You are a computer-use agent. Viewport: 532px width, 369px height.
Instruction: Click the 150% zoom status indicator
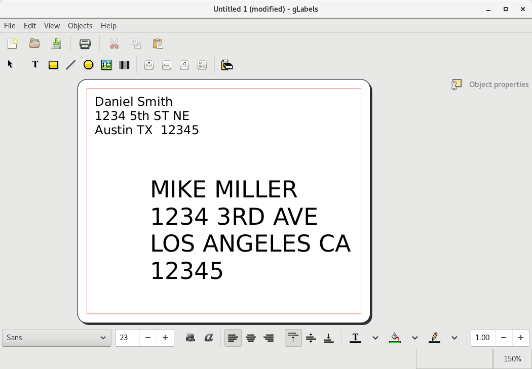point(512,358)
